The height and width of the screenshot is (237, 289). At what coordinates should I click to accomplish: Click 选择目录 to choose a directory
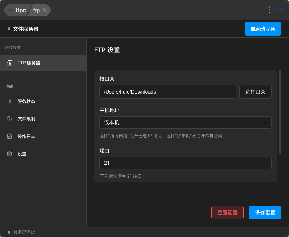255,92
